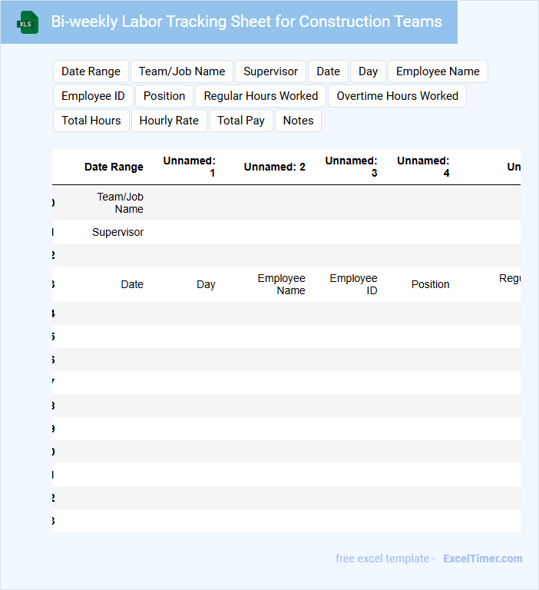Click the Hourly Rate tag
Screen dimensions: 539x590
(169, 121)
